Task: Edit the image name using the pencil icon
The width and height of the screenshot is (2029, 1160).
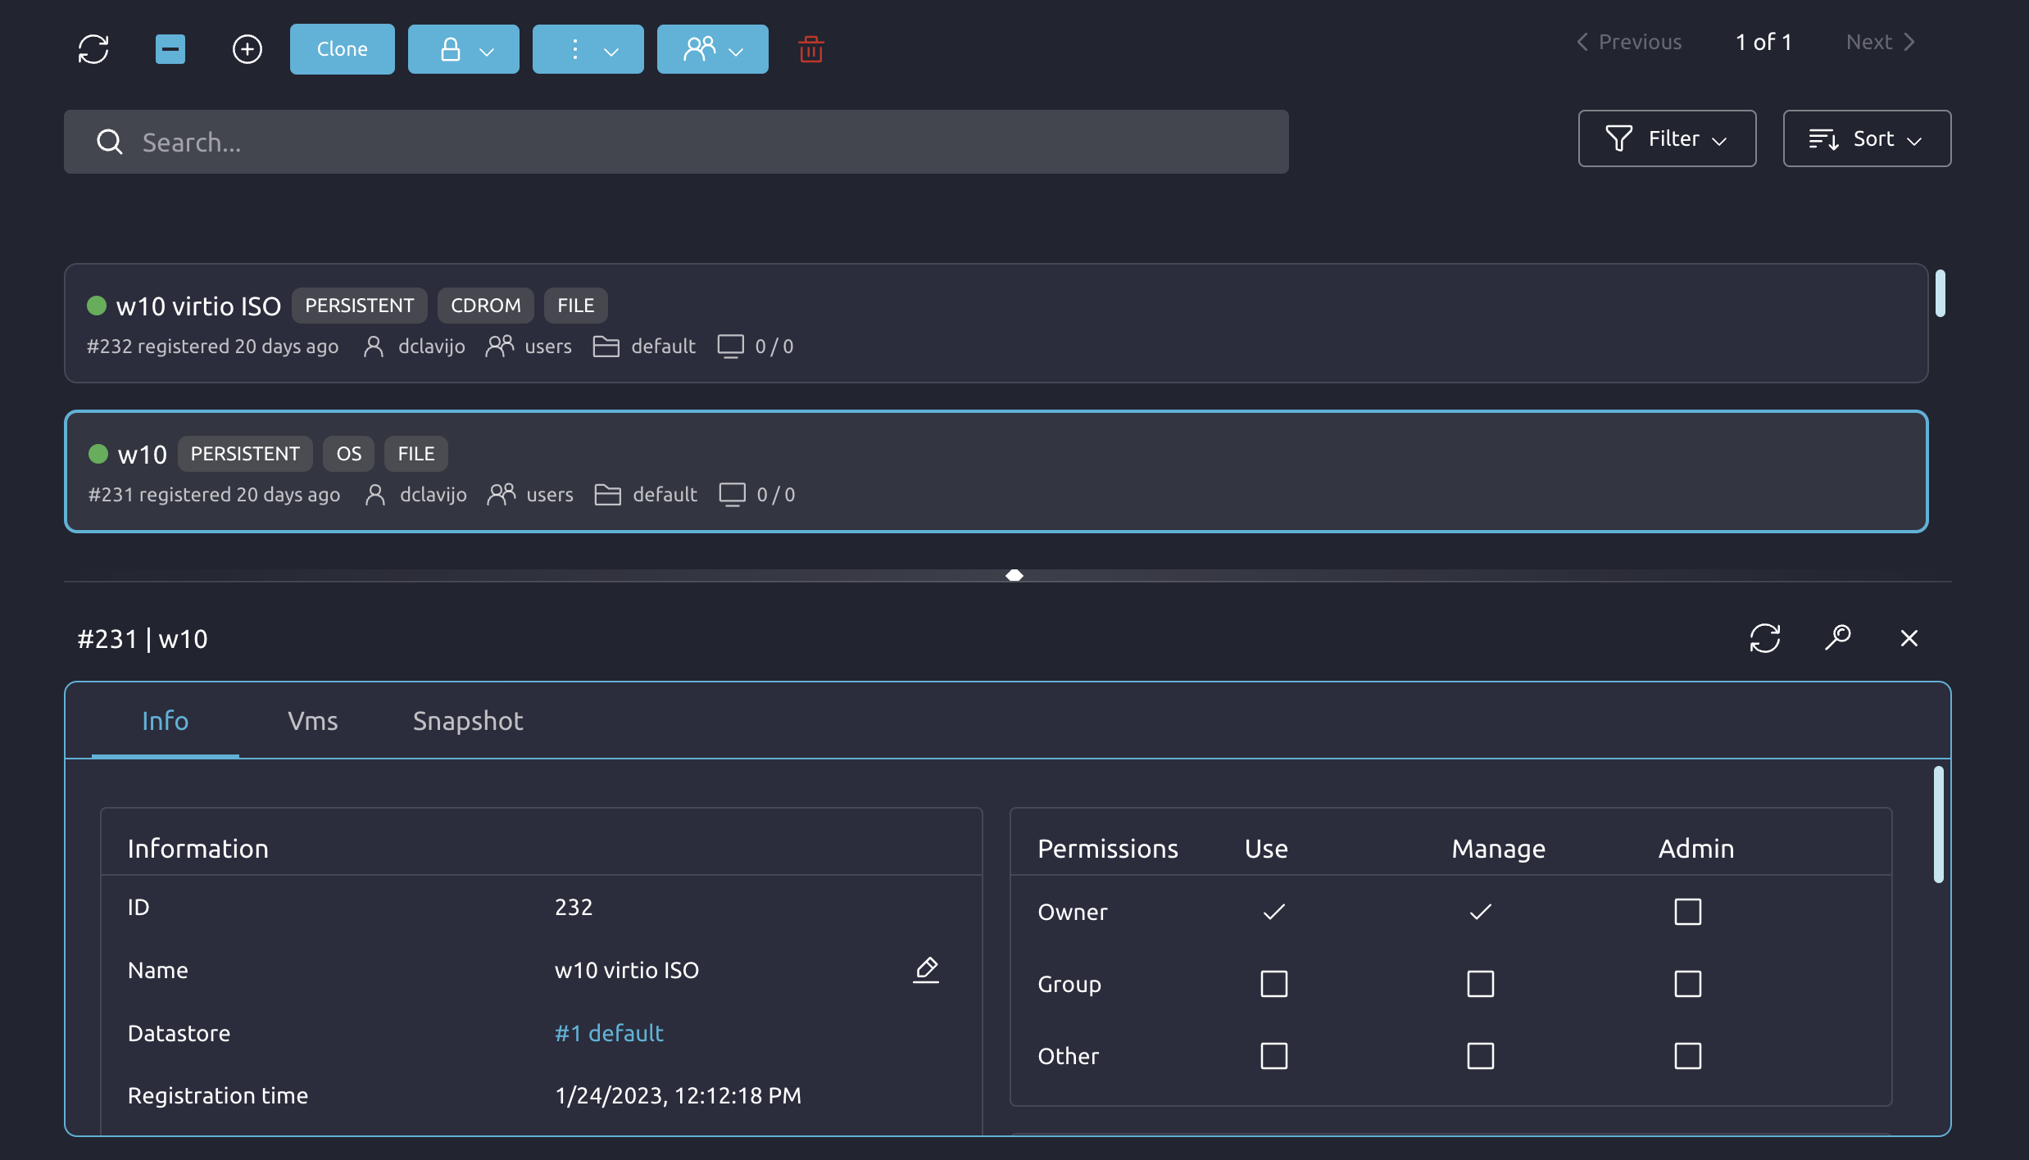Action: coord(926,969)
